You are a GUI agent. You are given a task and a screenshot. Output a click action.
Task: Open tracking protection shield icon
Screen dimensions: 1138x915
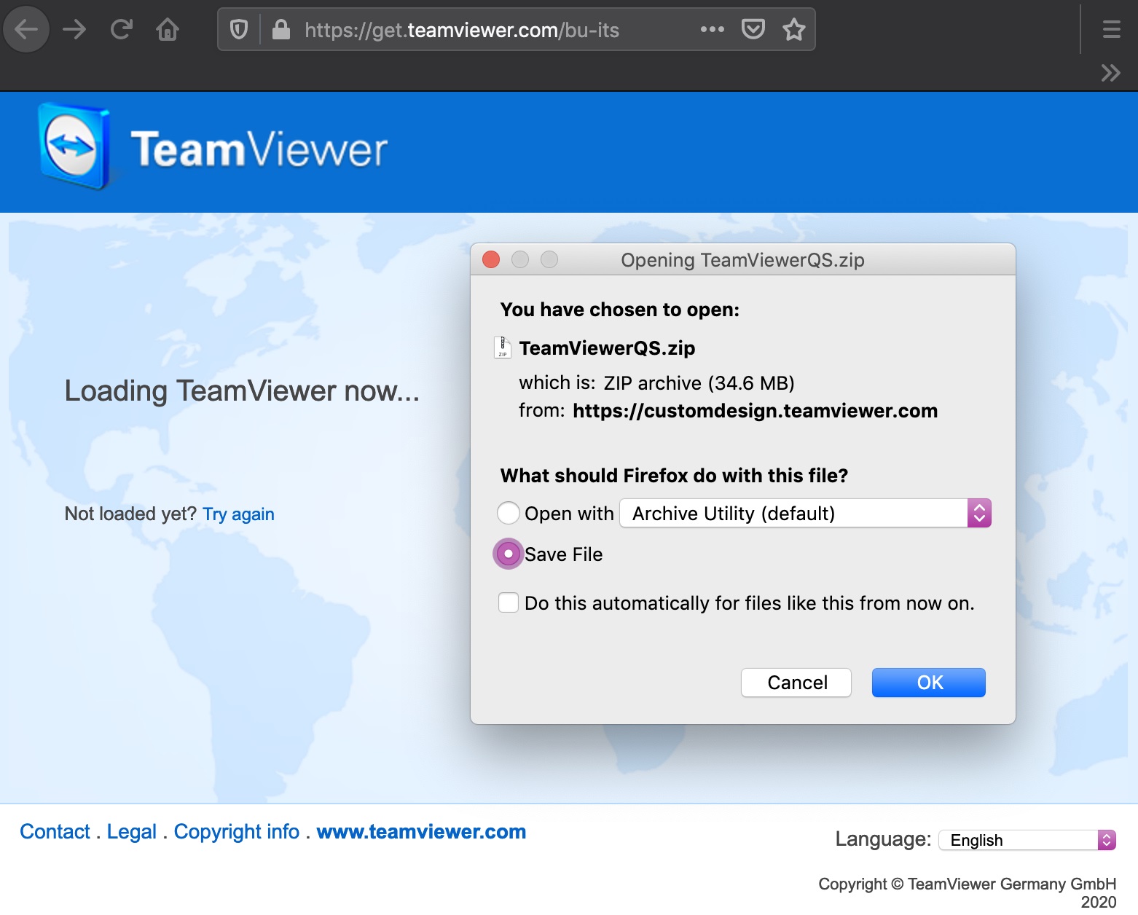239,30
